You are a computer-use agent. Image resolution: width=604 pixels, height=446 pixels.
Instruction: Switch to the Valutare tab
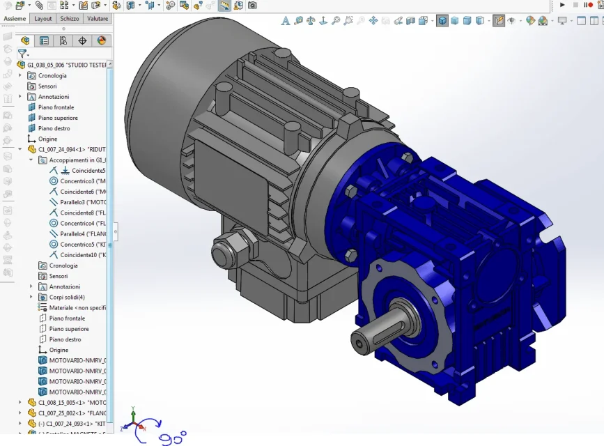[97, 19]
